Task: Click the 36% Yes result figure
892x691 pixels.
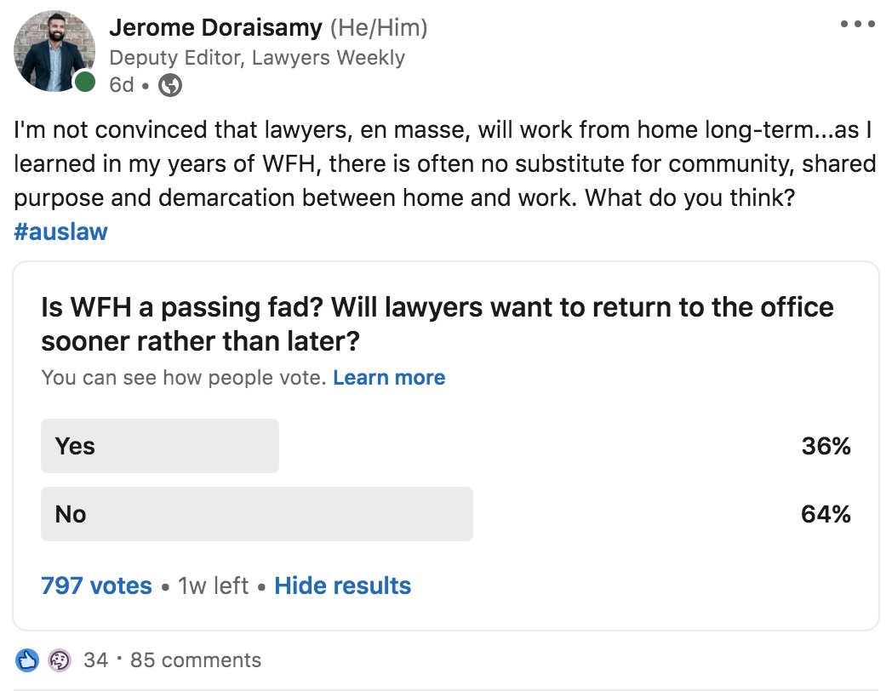Action: 826,446
